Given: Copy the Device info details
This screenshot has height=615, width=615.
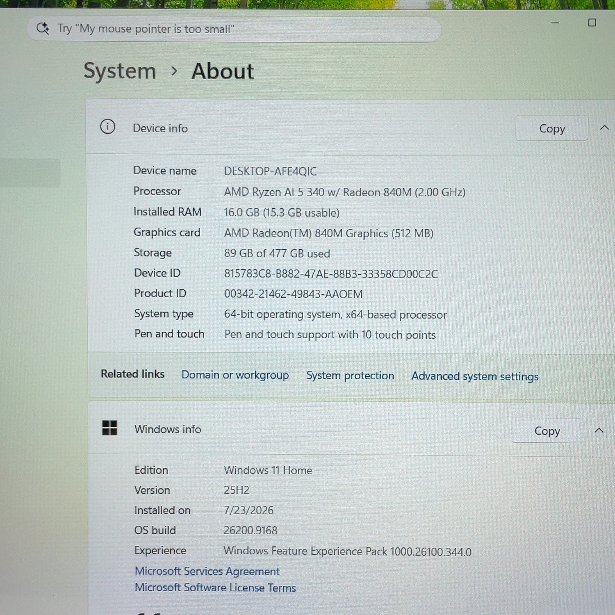Looking at the screenshot, I should [x=552, y=128].
